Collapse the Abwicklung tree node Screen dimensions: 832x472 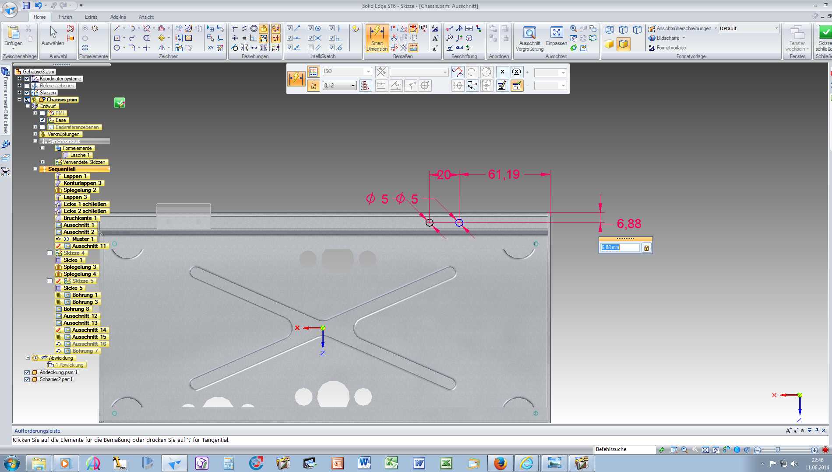tap(28, 358)
